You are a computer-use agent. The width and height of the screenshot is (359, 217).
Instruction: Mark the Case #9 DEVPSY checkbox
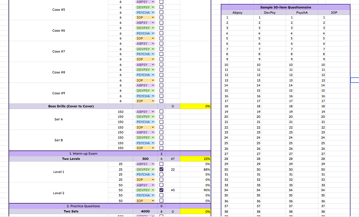(x=161, y=90)
